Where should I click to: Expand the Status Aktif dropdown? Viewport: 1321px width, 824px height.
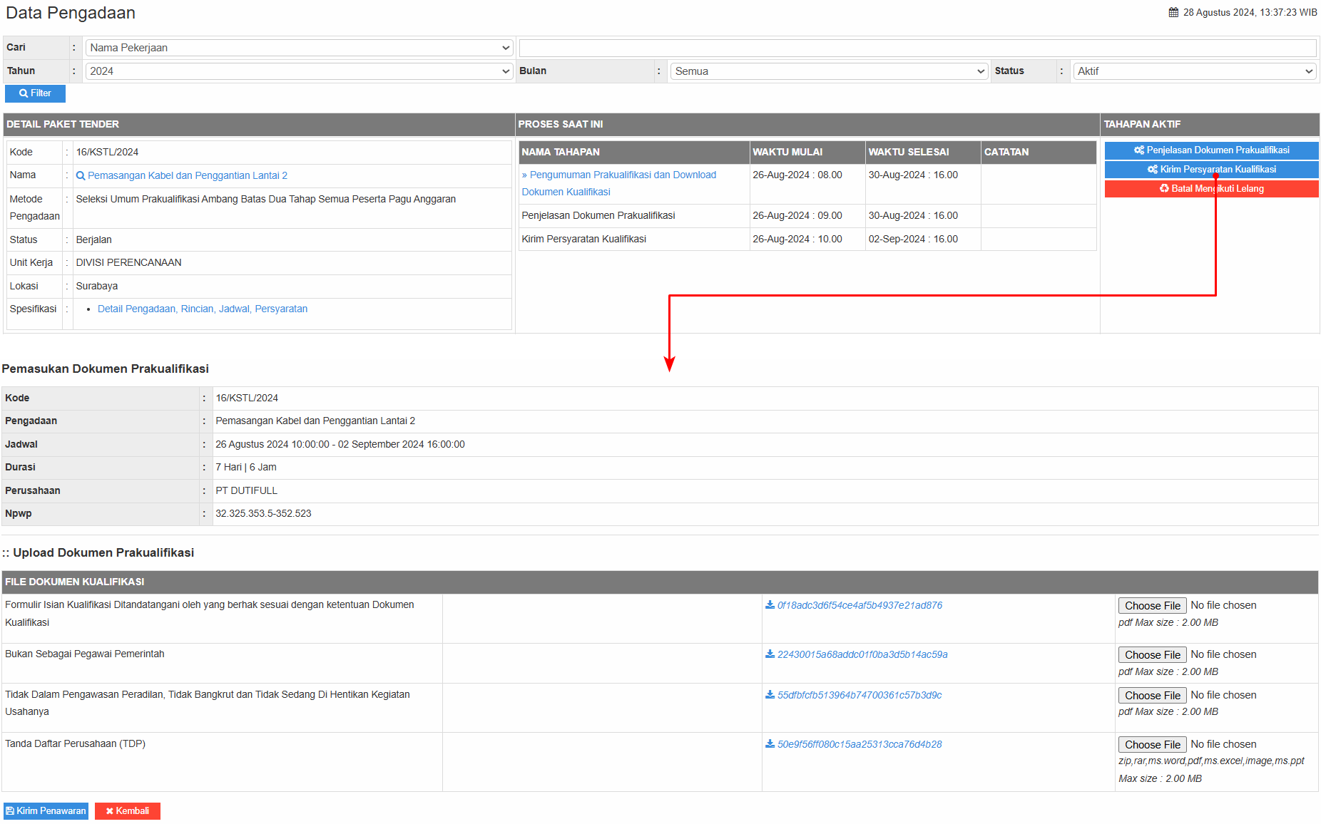(x=1195, y=71)
